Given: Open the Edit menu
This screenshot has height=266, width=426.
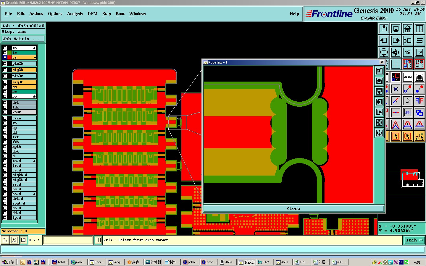Looking at the screenshot, I should click(x=21, y=14).
